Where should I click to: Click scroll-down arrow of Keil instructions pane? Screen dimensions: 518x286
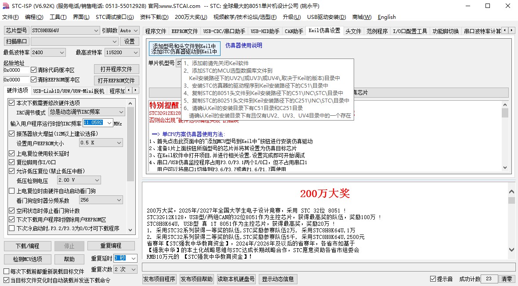tap(505, 168)
